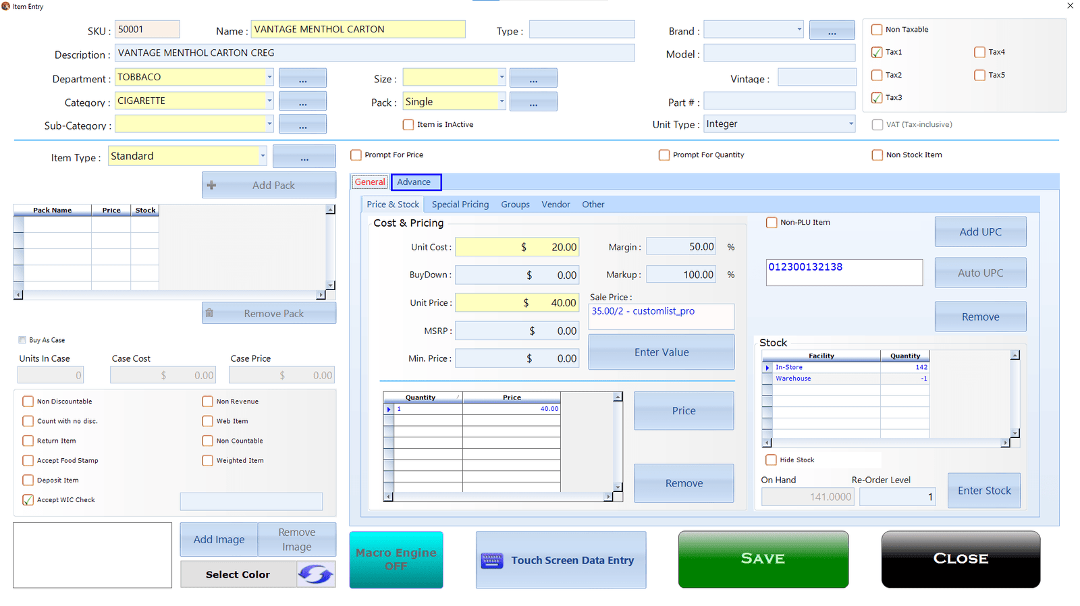Image resolution: width=1080 pixels, height=606 pixels.
Task: Open the Item Type browse ellipsis button
Action: [304, 157]
